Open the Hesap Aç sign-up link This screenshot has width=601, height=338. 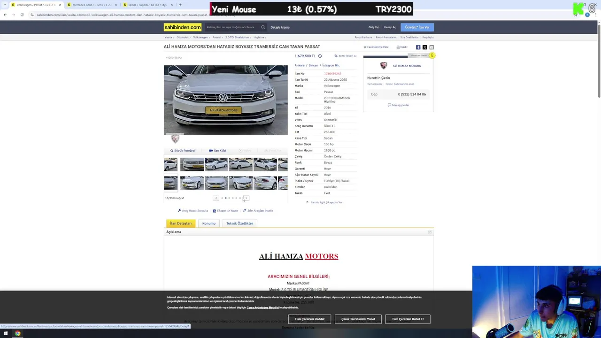tap(390, 27)
